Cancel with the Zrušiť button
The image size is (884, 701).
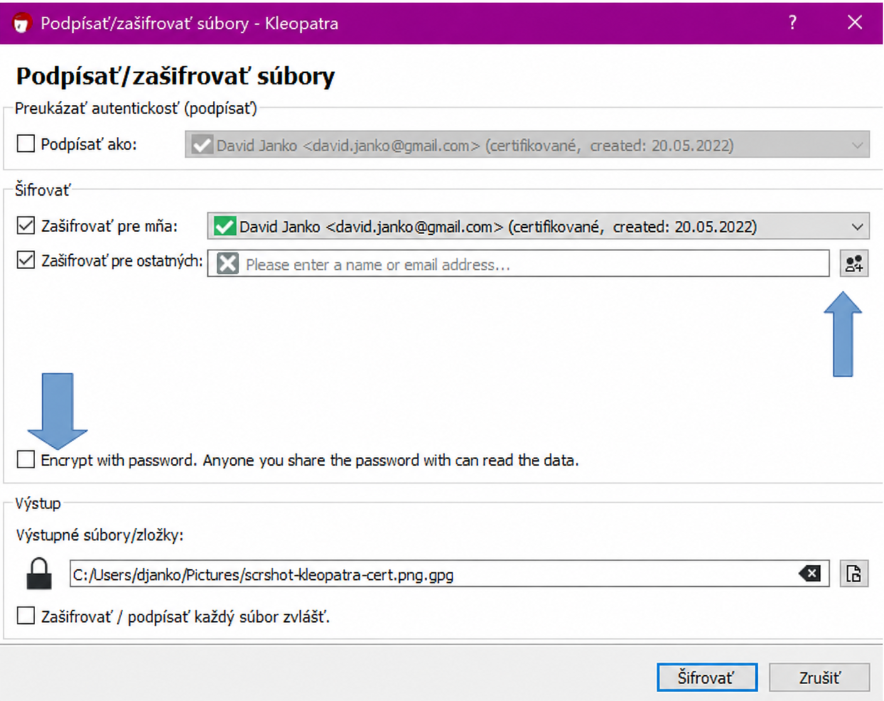819,678
